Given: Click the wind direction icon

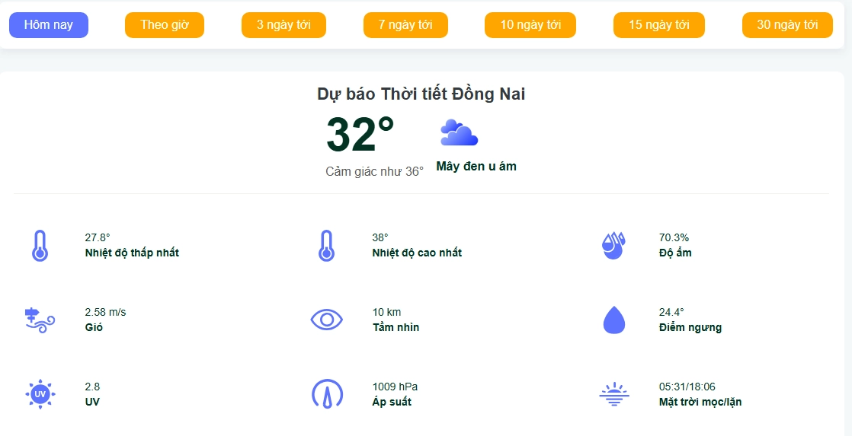Looking at the screenshot, I should click(x=40, y=320).
